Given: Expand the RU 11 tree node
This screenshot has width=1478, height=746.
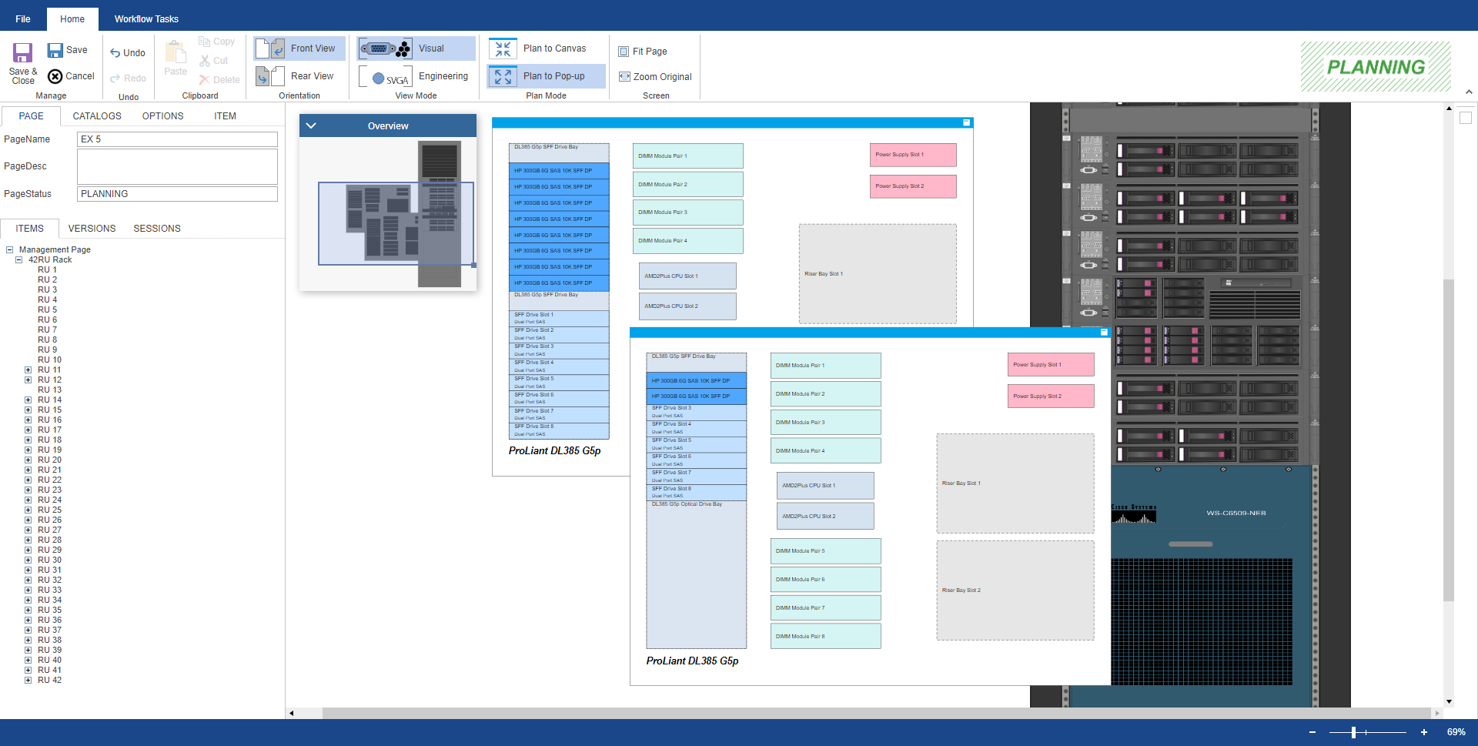Looking at the screenshot, I should pyautogui.click(x=28, y=370).
